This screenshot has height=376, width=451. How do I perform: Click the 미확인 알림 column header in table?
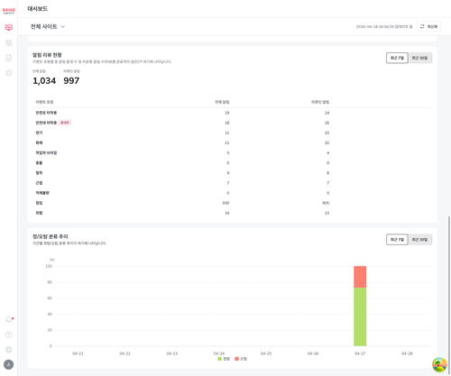(320, 102)
